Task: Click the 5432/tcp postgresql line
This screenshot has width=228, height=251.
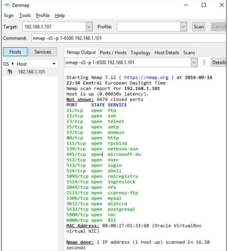Action: [x=101, y=209]
